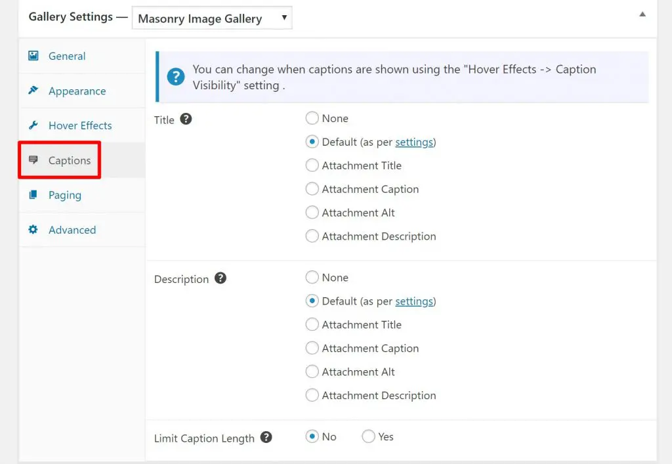The height and width of the screenshot is (464, 672).
Task: Click the Paging pages icon
Action: [33, 195]
